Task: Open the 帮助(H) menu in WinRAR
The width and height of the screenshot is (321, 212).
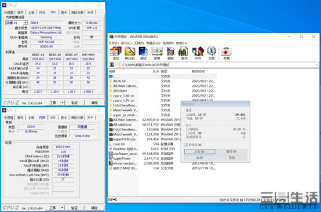Action: [181, 43]
